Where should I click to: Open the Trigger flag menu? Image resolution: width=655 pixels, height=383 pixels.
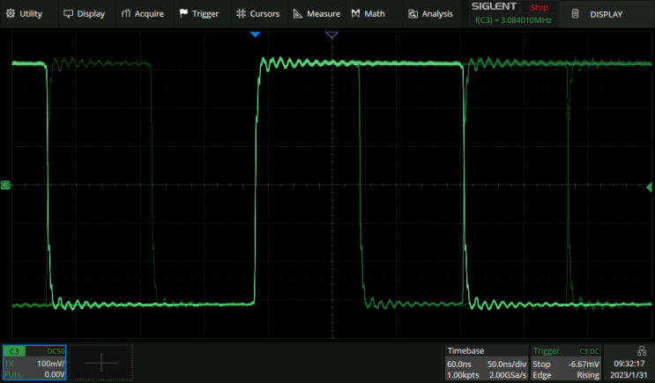coord(201,14)
